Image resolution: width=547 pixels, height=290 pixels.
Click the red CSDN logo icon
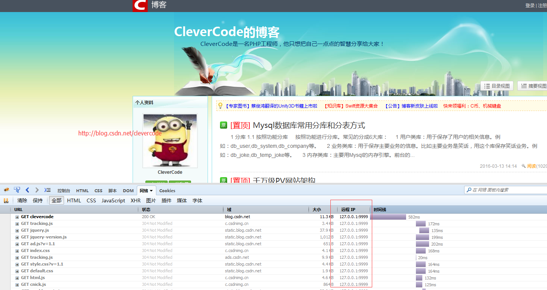[140, 6]
